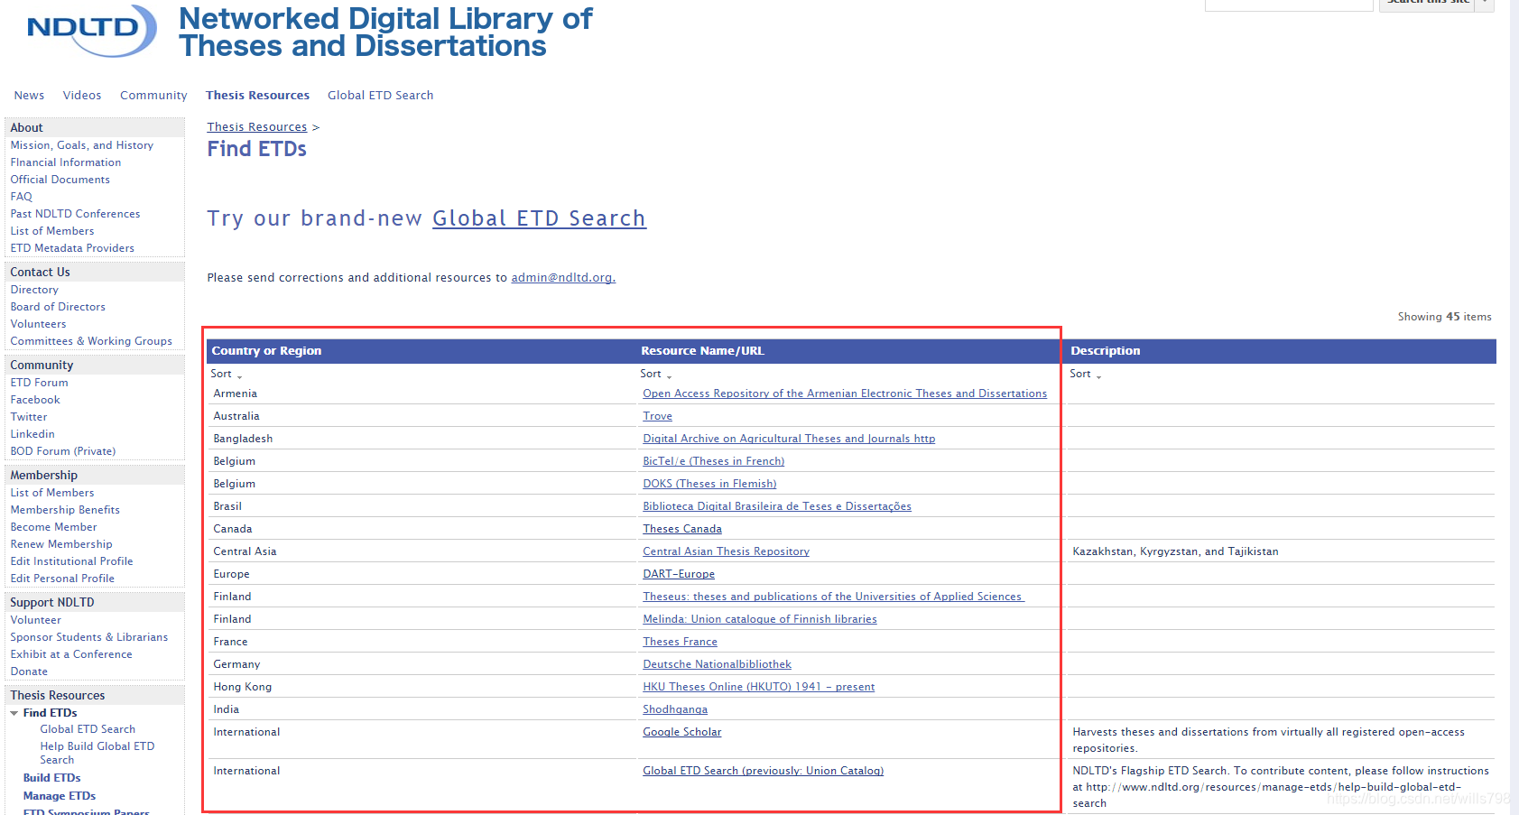Open Renew Membership link
The height and width of the screenshot is (815, 1519).
pos(61,544)
